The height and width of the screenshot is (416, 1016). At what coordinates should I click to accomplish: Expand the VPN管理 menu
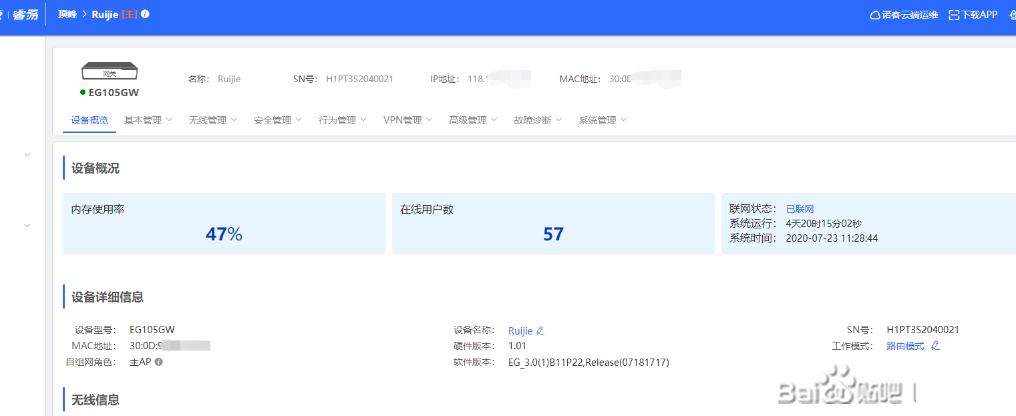[x=408, y=120]
